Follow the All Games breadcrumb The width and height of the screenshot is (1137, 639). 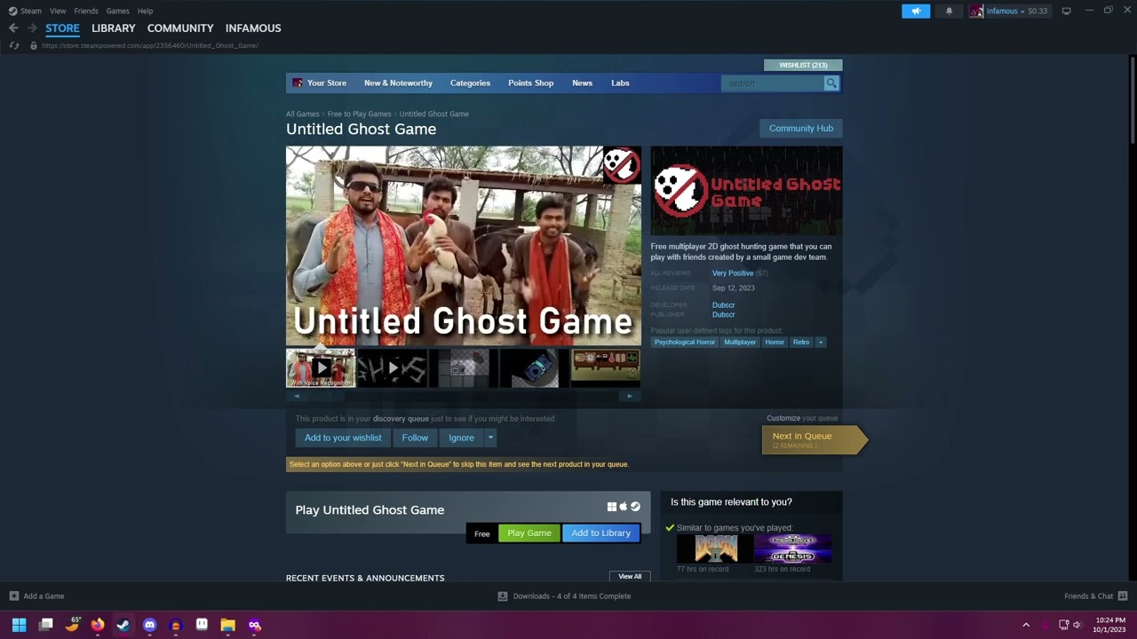302,114
